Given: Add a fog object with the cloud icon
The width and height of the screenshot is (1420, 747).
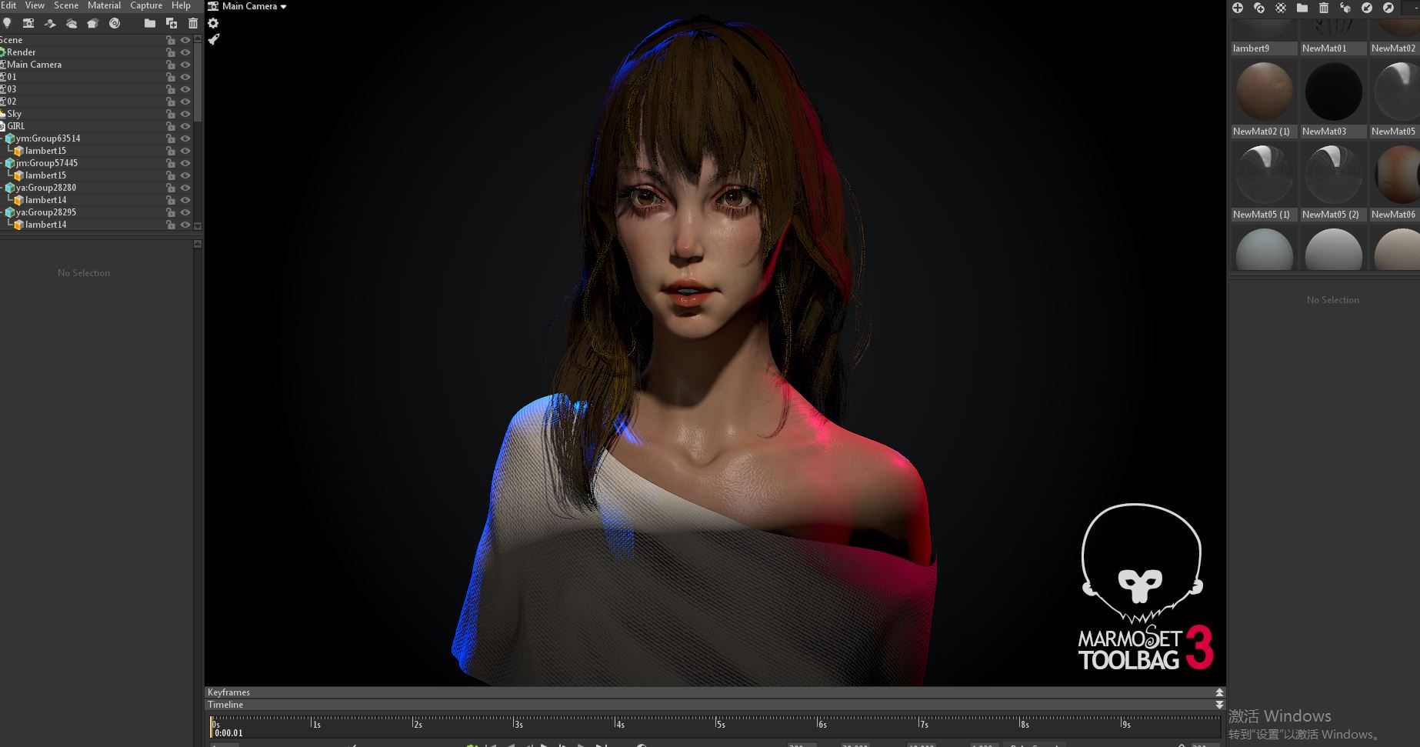Looking at the screenshot, I should [x=72, y=23].
